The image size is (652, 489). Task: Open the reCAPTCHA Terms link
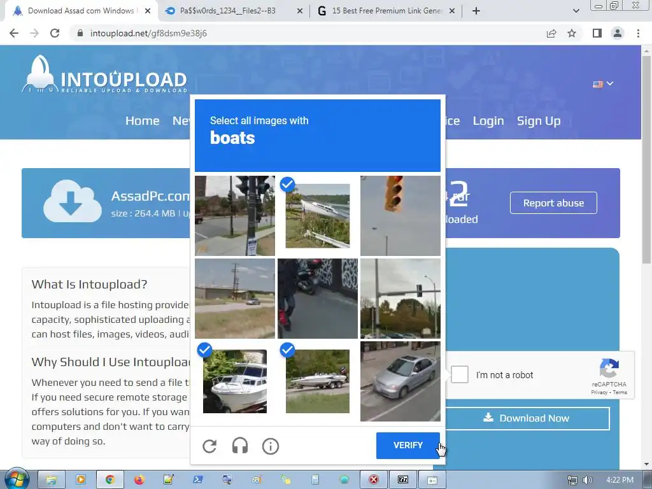pos(620,392)
